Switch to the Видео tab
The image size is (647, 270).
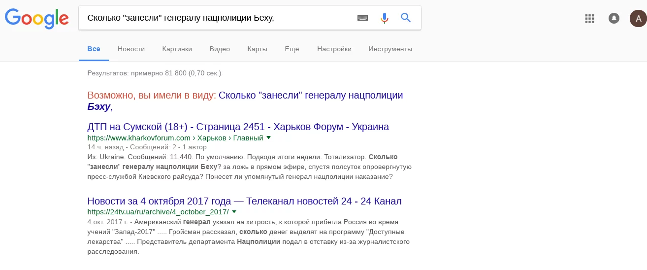220,49
